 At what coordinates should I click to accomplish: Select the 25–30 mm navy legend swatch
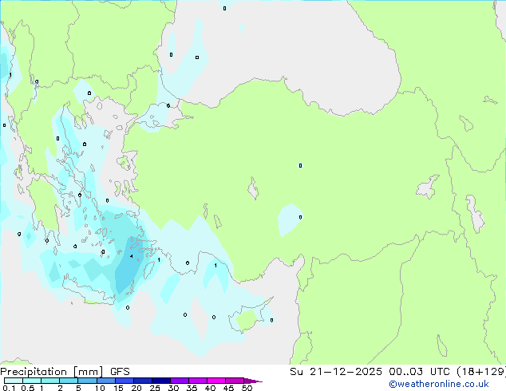pos(161,381)
